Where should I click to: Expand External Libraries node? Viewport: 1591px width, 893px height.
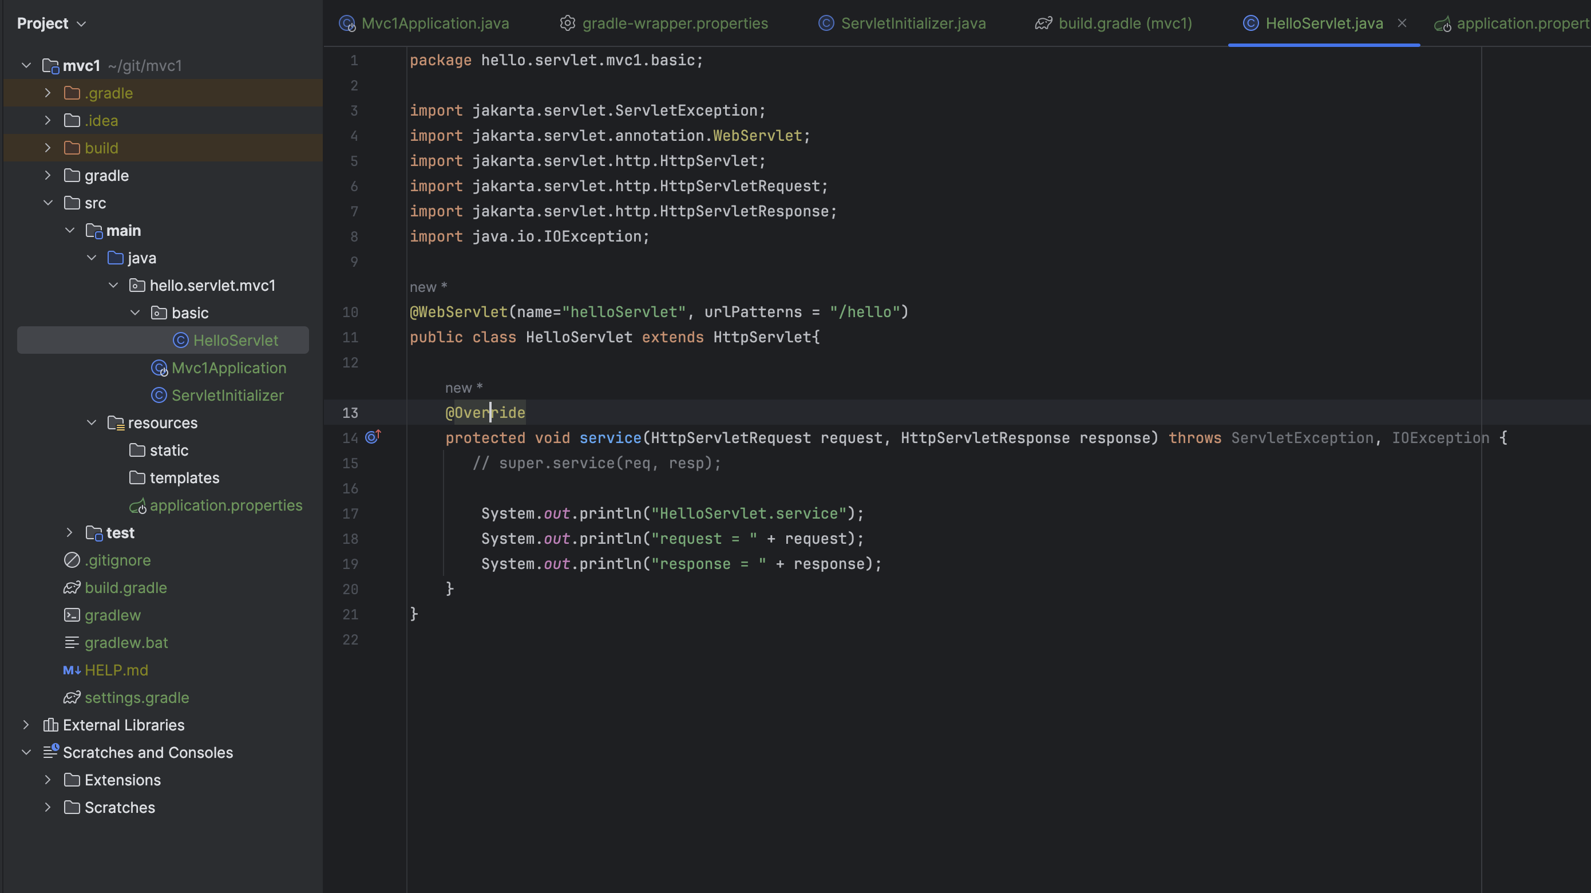26,725
